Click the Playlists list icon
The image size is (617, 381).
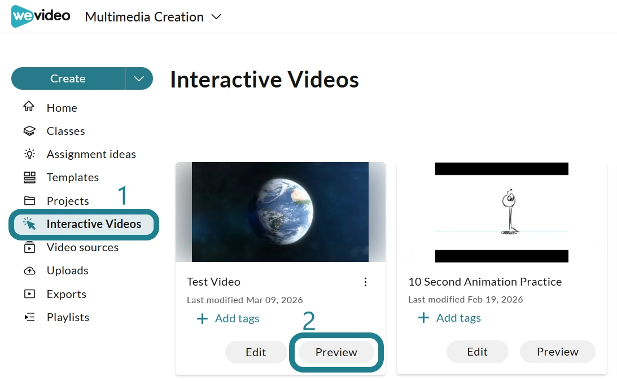[x=29, y=317]
